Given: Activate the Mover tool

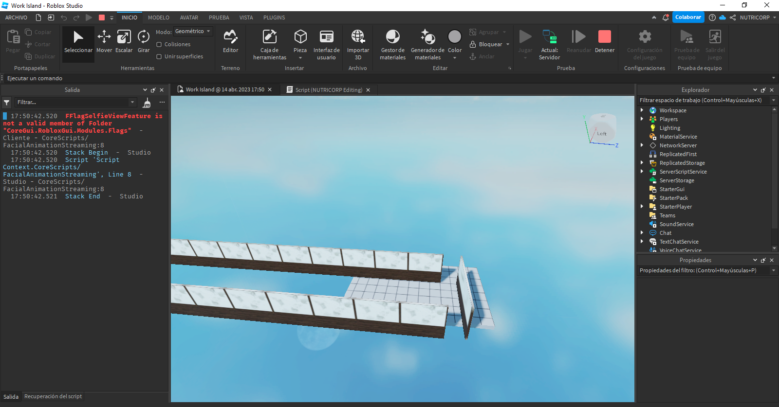Looking at the screenshot, I should coord(104,41).
